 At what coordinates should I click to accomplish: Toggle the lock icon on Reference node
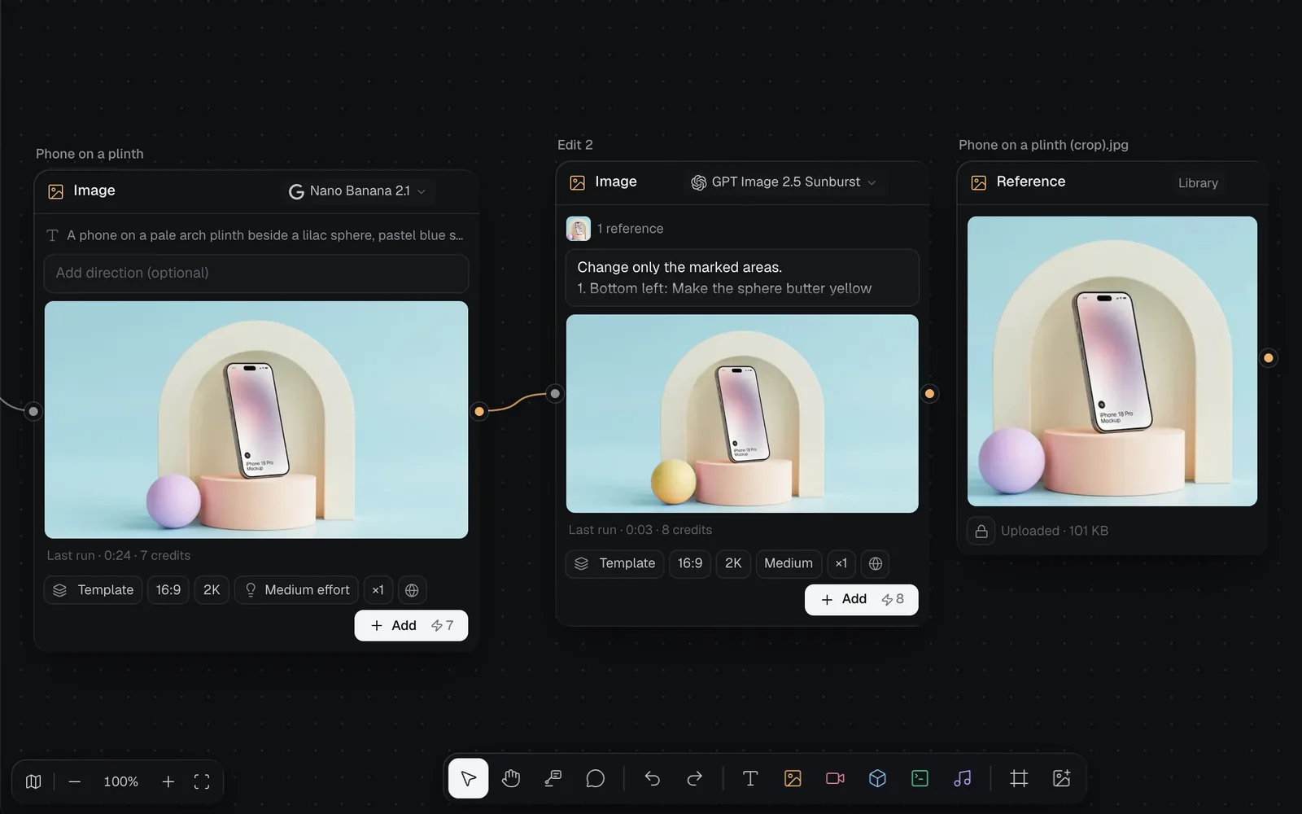pyautogui.click(x=981, y=532)
